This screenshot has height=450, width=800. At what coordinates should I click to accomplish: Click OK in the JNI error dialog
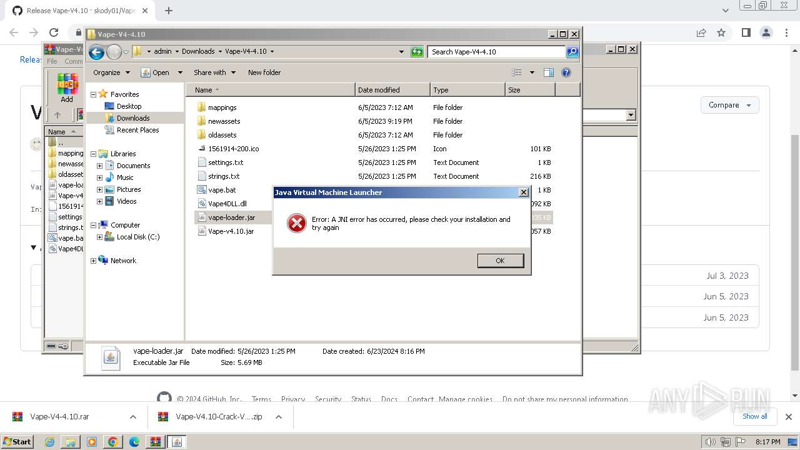coord(500,261)
